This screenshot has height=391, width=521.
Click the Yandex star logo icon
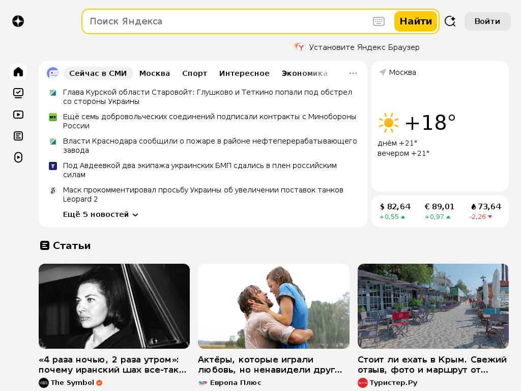(18, 21)
